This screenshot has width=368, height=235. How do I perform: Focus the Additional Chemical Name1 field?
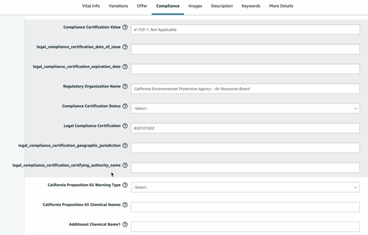(x=245, y=226)
